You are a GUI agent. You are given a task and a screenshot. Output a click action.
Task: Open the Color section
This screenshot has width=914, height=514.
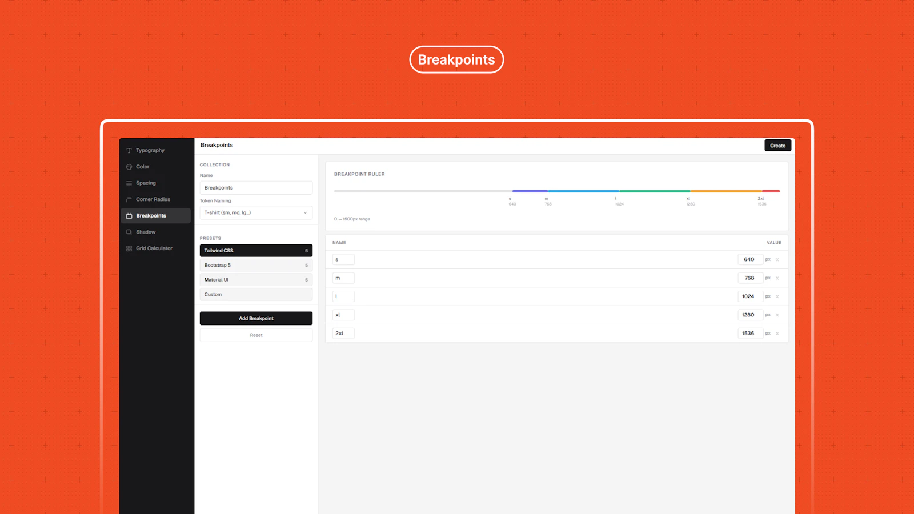(x=155, y=167)
